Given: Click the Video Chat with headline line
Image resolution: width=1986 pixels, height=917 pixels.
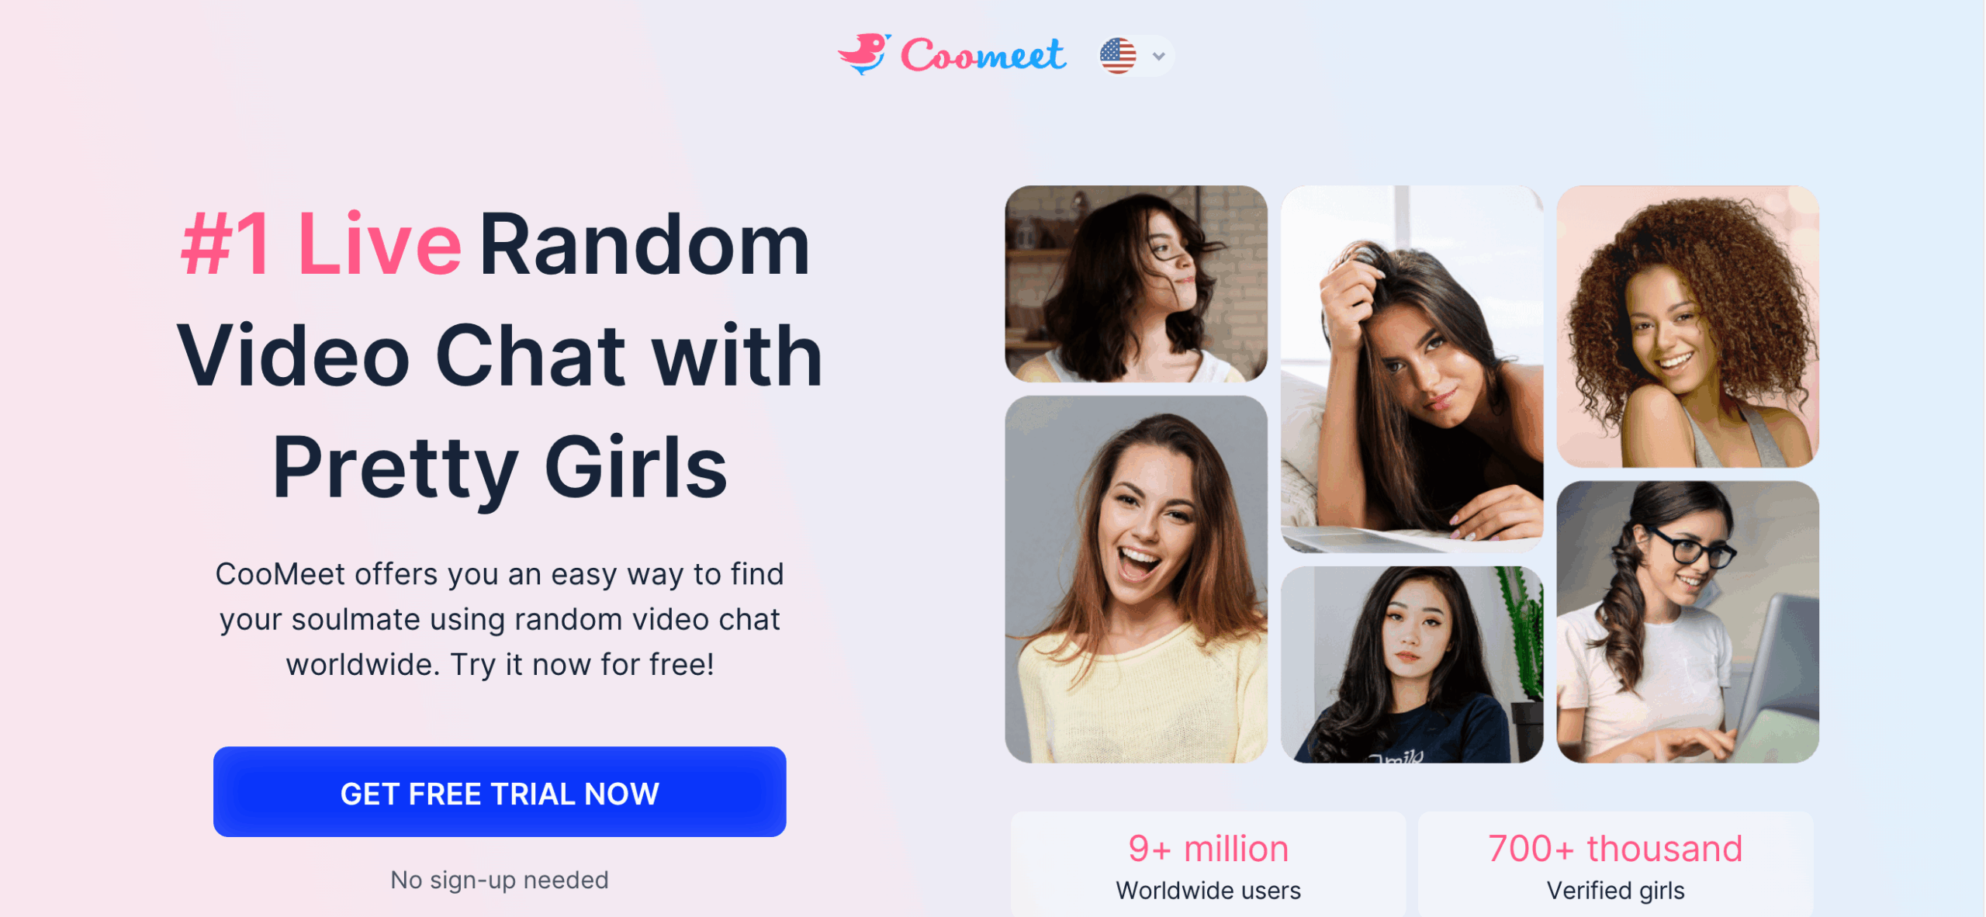Looking at the screenshot, I should [x=500, y=355].
